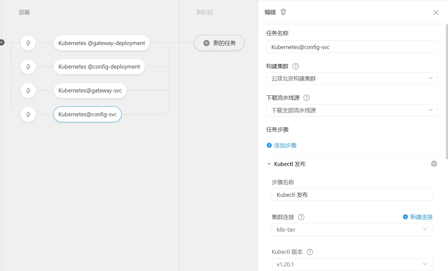Delete task using trash icon next to 编辑
Viewport: 448px width, 271px height.
point(283,12)
